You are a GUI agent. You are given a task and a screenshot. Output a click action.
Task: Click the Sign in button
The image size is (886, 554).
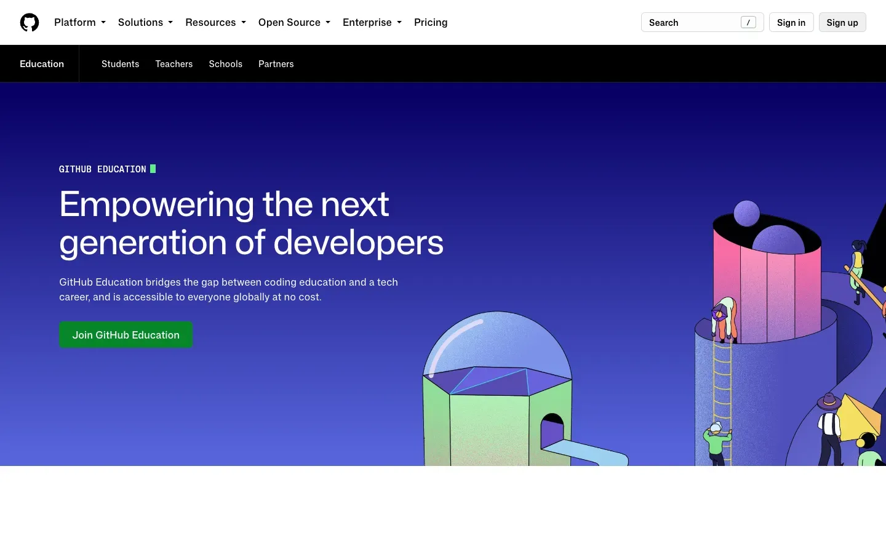tap(791, 22)
